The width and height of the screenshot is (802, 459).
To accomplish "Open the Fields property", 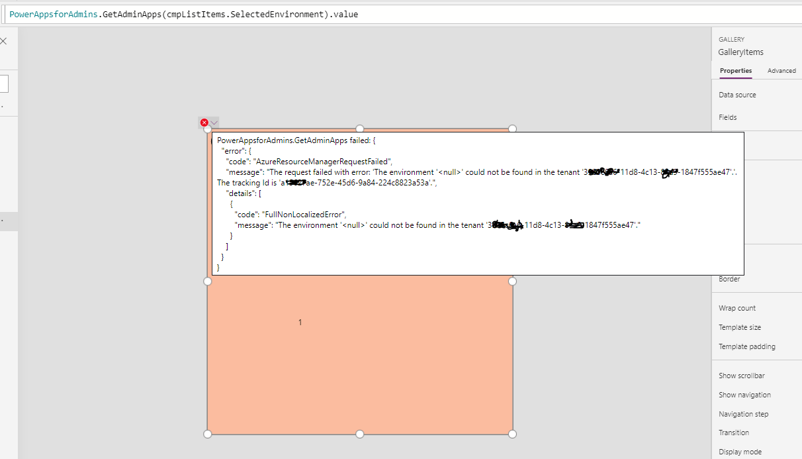I will [x=727, y=117].
